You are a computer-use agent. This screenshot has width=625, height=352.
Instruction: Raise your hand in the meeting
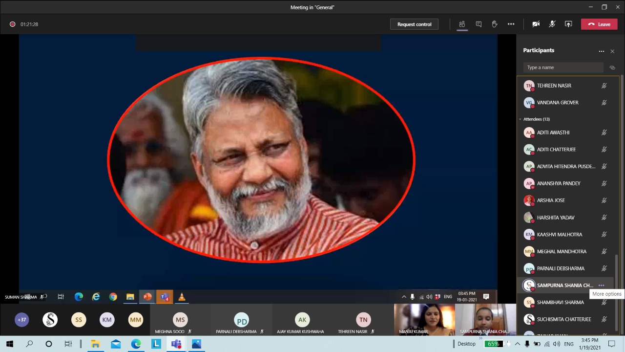coord(495,24)
